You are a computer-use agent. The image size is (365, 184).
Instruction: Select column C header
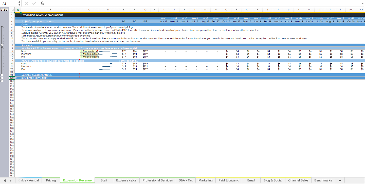(x=89, y=10)
